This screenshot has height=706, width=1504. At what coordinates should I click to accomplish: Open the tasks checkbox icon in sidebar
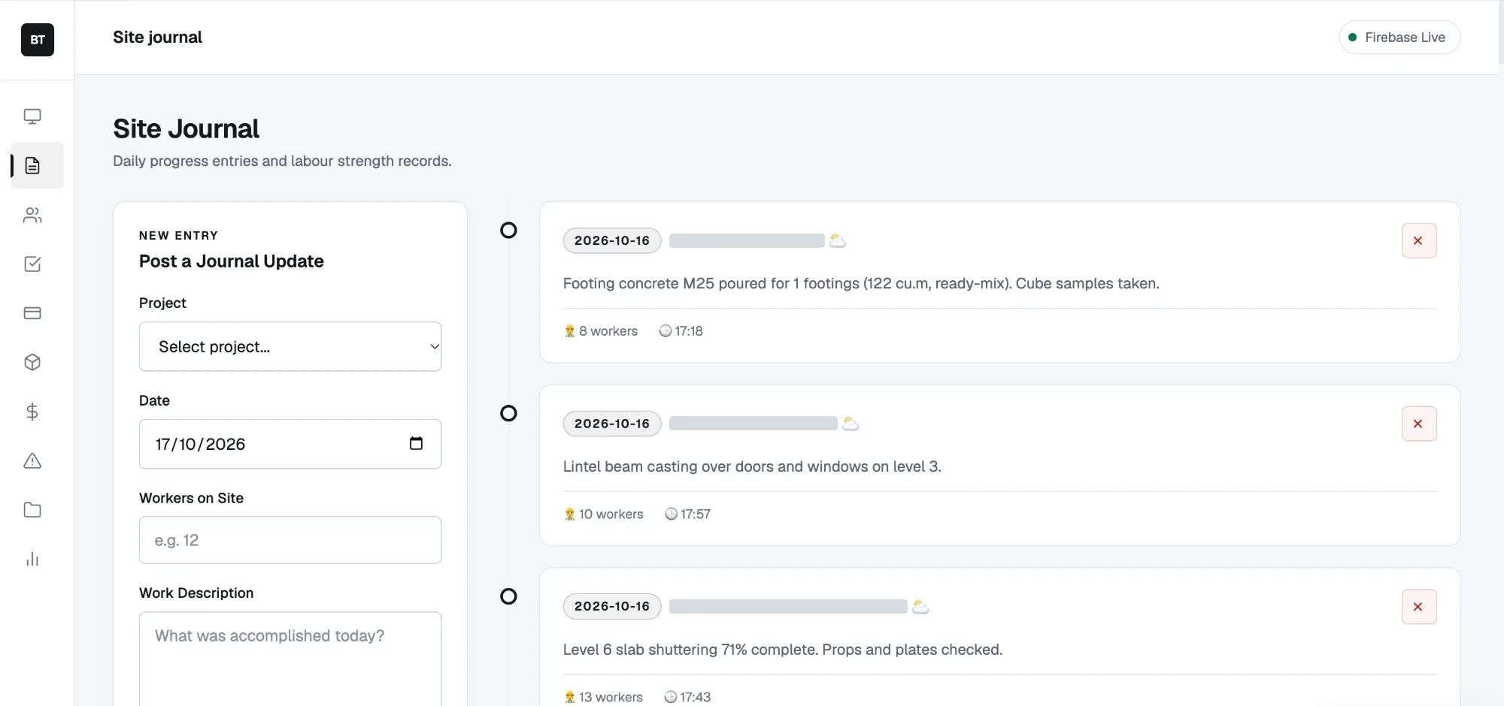[x=32, y=264]
